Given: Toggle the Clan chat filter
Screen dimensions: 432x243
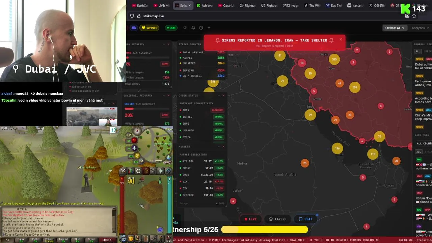Looking at the screenshot, I should 78,240.
